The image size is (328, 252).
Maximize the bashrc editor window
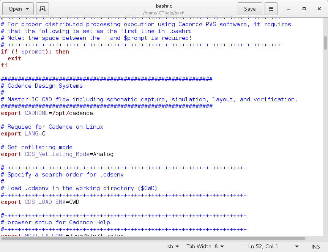(x=304, y=9)
